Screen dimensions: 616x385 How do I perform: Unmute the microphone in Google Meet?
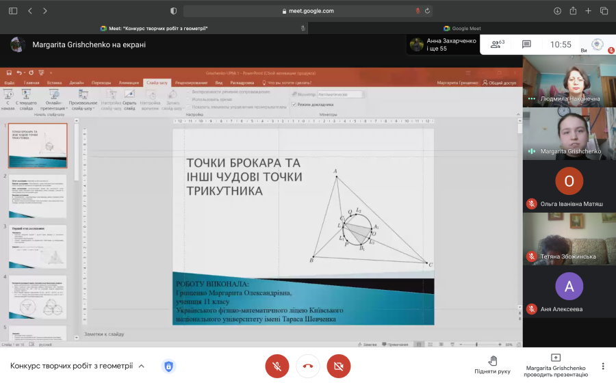pos(277,366)
